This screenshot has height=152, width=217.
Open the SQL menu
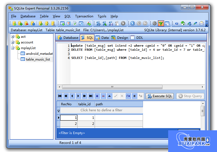pyautogui.click(x=68, y=16)
